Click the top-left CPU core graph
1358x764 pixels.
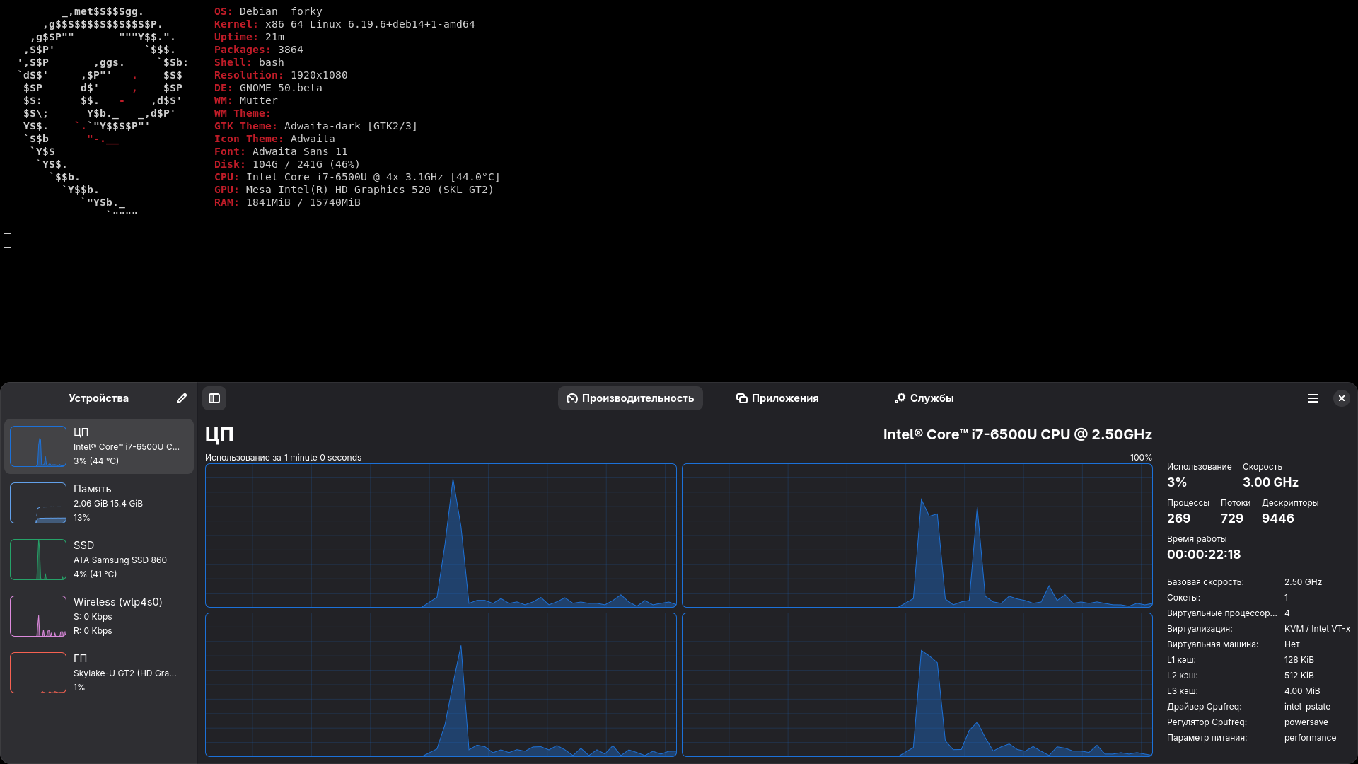pos(441,536)
